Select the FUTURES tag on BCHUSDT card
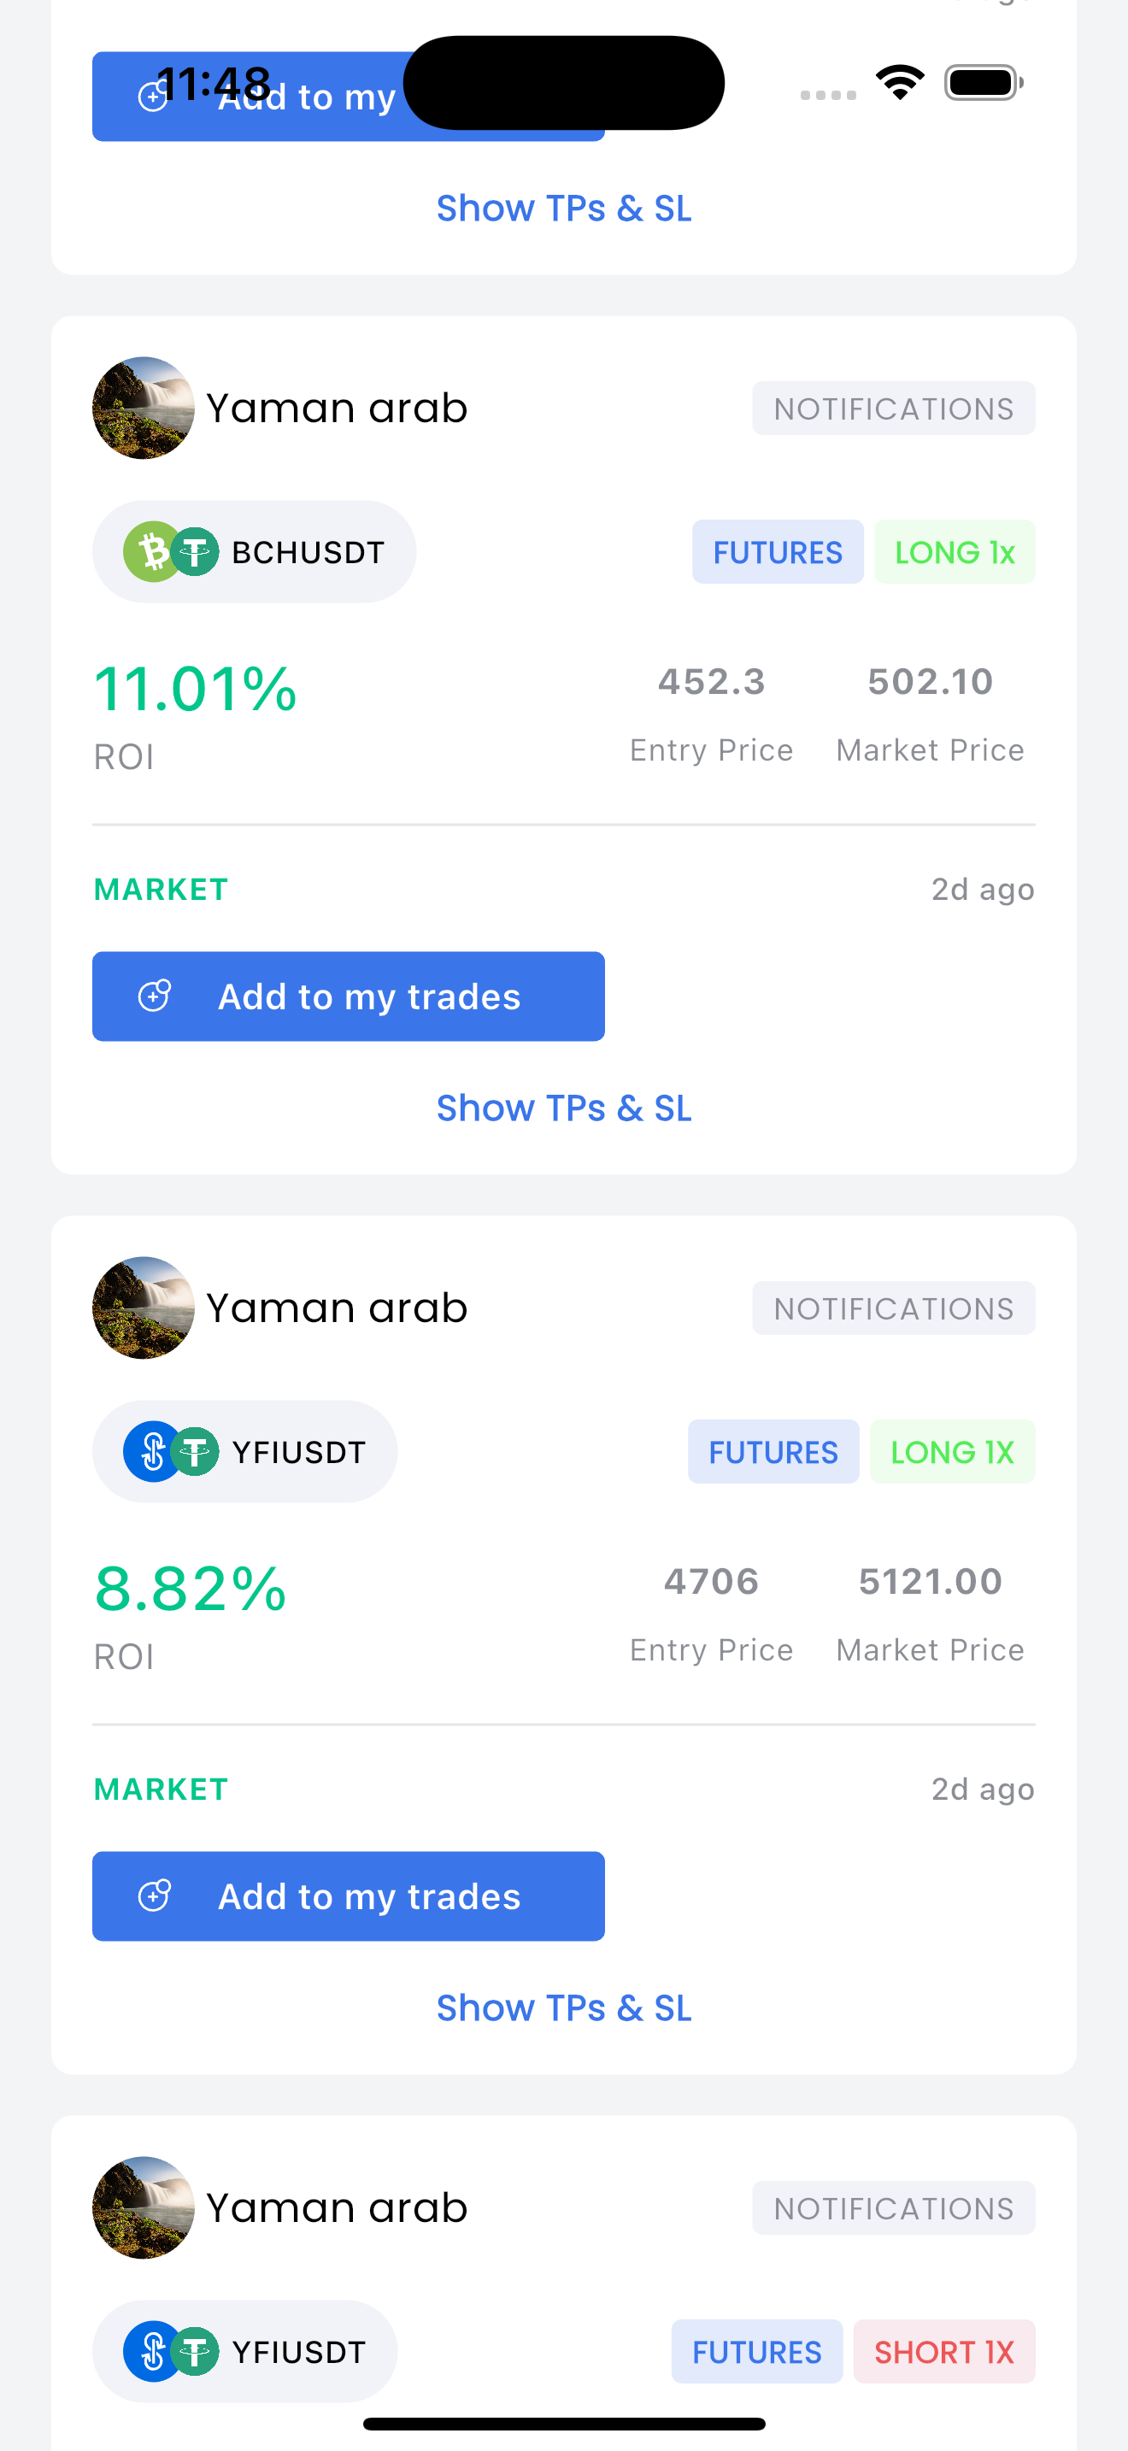The height and width of the screenshot is (2451, 1128). (x=778, y=552)
